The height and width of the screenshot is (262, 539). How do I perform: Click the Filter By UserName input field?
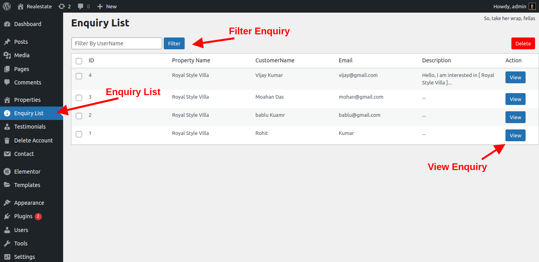pos(117,43)
